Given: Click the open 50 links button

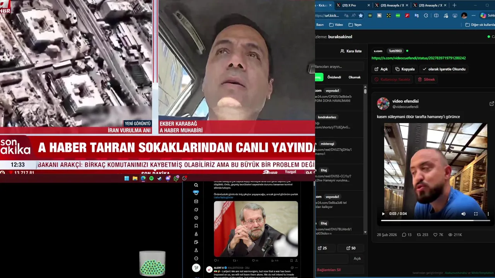Looking at the screenshot, I should pos(351,248).
